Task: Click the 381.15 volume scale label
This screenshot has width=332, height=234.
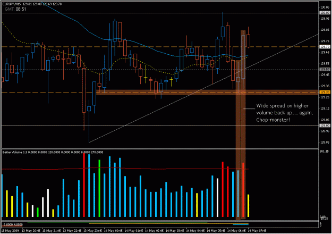Action: (325, 152)
